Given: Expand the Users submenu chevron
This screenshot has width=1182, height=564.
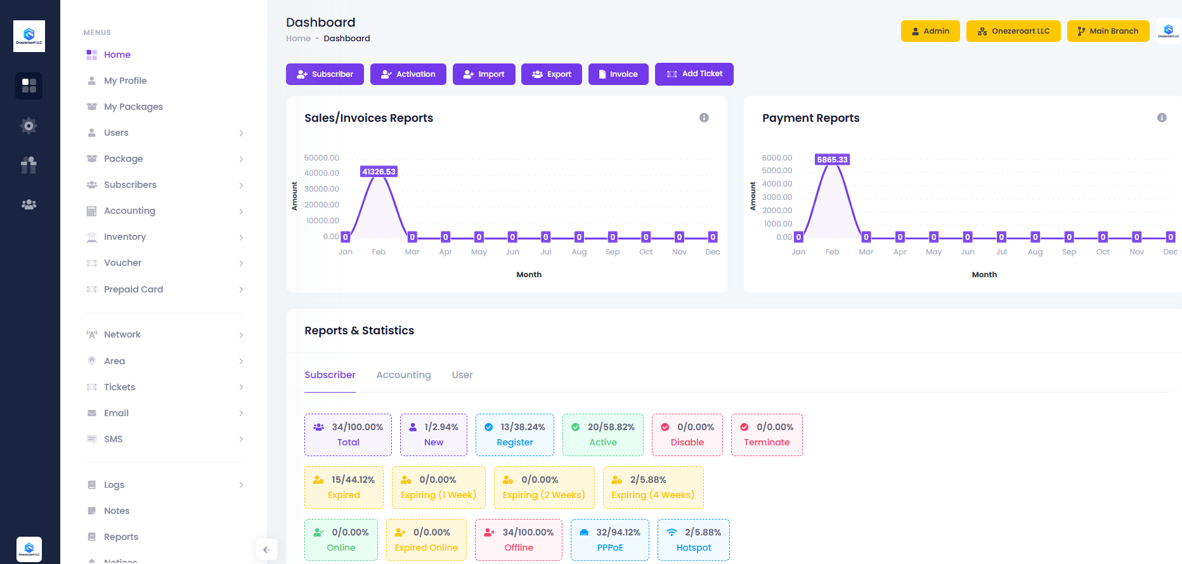Looking at the screenshot, I should click(241, 133).
